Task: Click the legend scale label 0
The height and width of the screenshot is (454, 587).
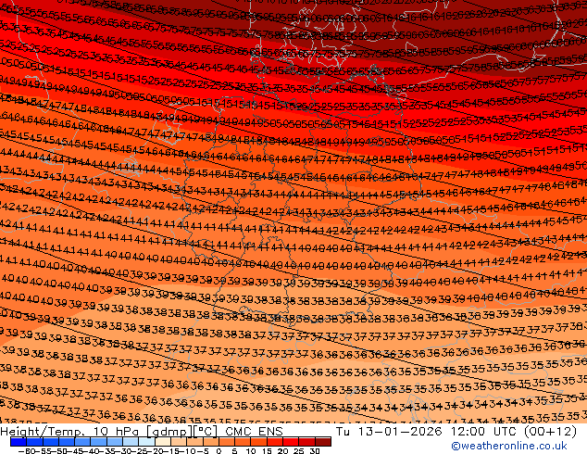Action: tap(219, 451)
